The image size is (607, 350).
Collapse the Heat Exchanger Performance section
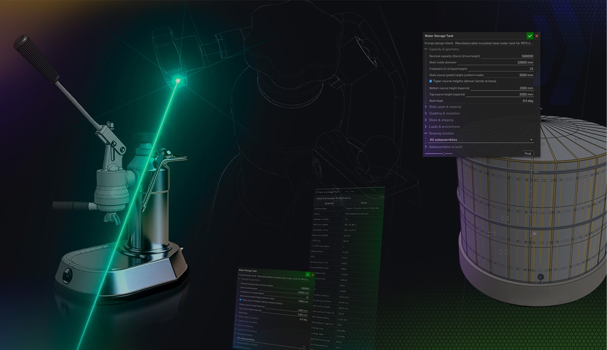pos(316,198)
